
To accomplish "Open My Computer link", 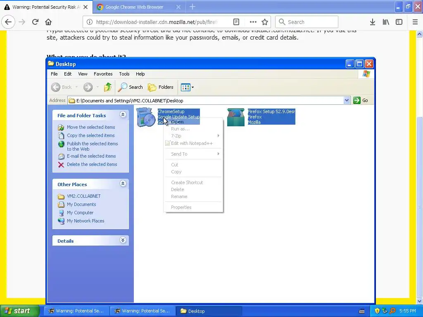I will pyautogui.click(x=80, y=213).
